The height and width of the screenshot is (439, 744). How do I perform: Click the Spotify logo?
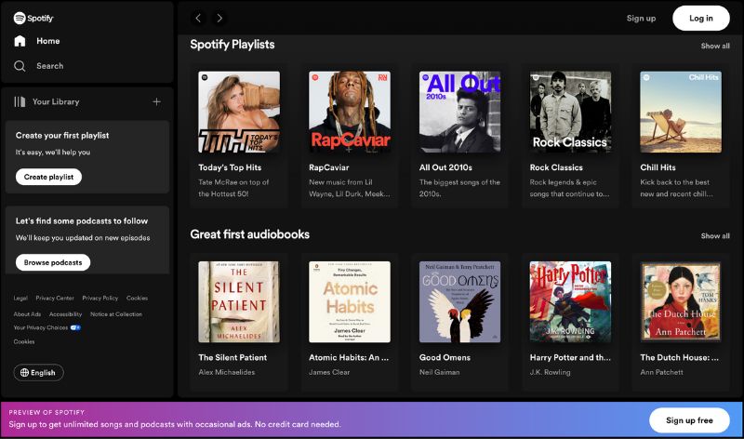33,18
